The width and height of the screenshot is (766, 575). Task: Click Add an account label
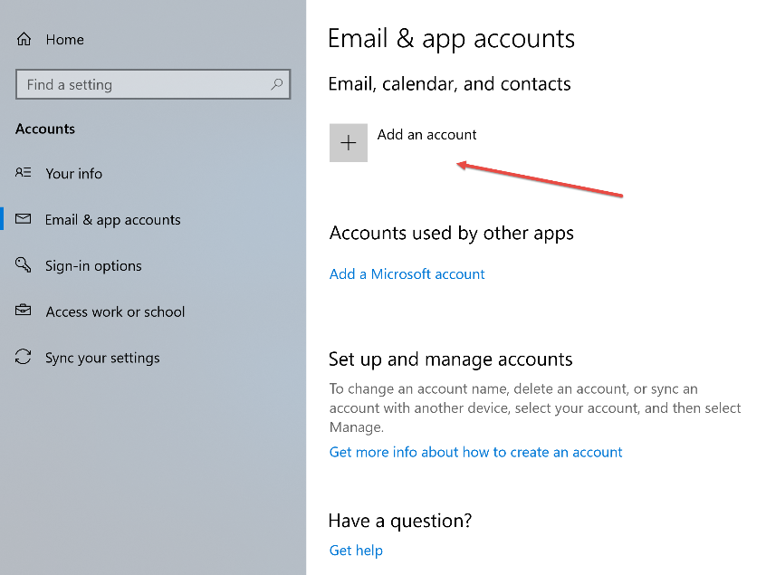(x=426, y=134)
